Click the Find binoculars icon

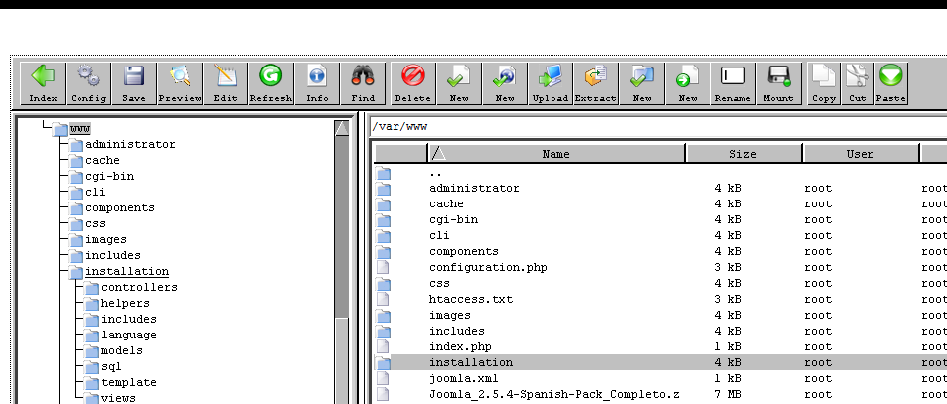(363, 83)
